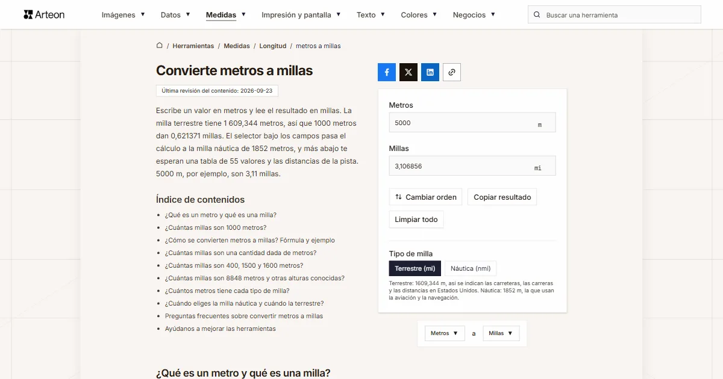Focus the Metros input field
The image size is (723, 379).
(x=472, y=123)
